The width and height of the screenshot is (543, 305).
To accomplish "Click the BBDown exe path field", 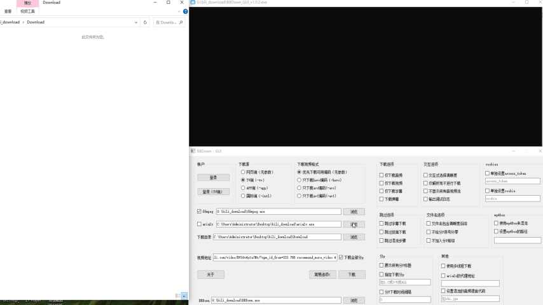I will point(277,301).
